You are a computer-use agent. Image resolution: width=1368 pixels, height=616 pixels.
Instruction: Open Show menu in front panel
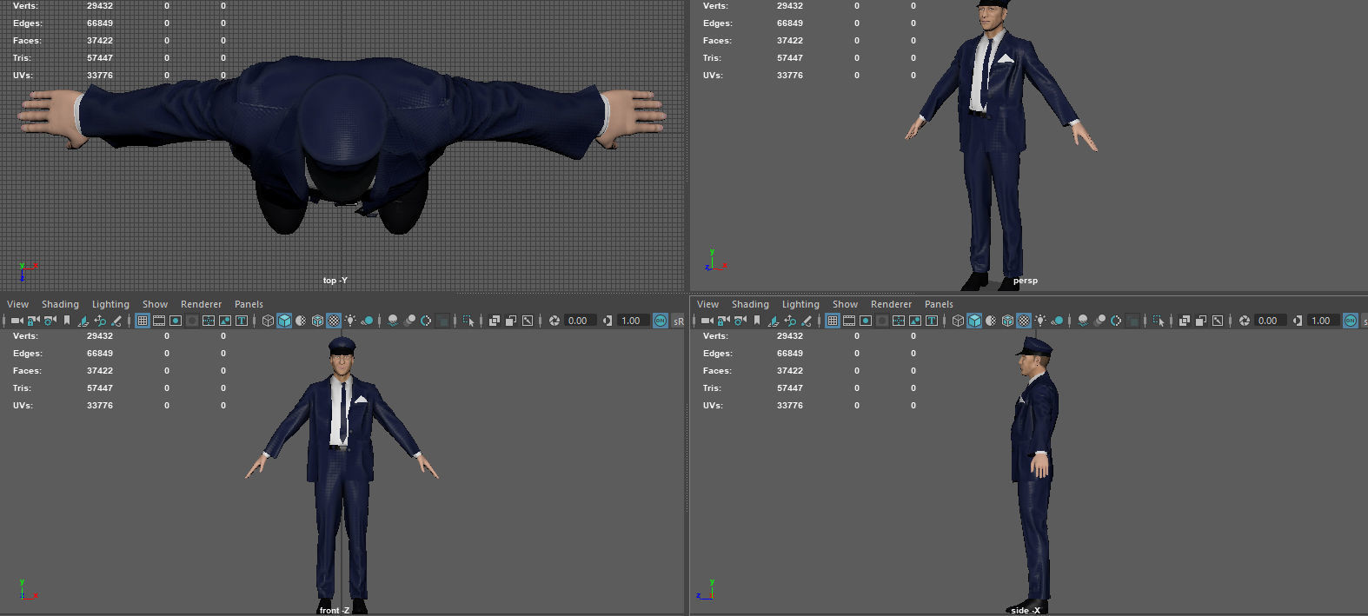[155, 304]
